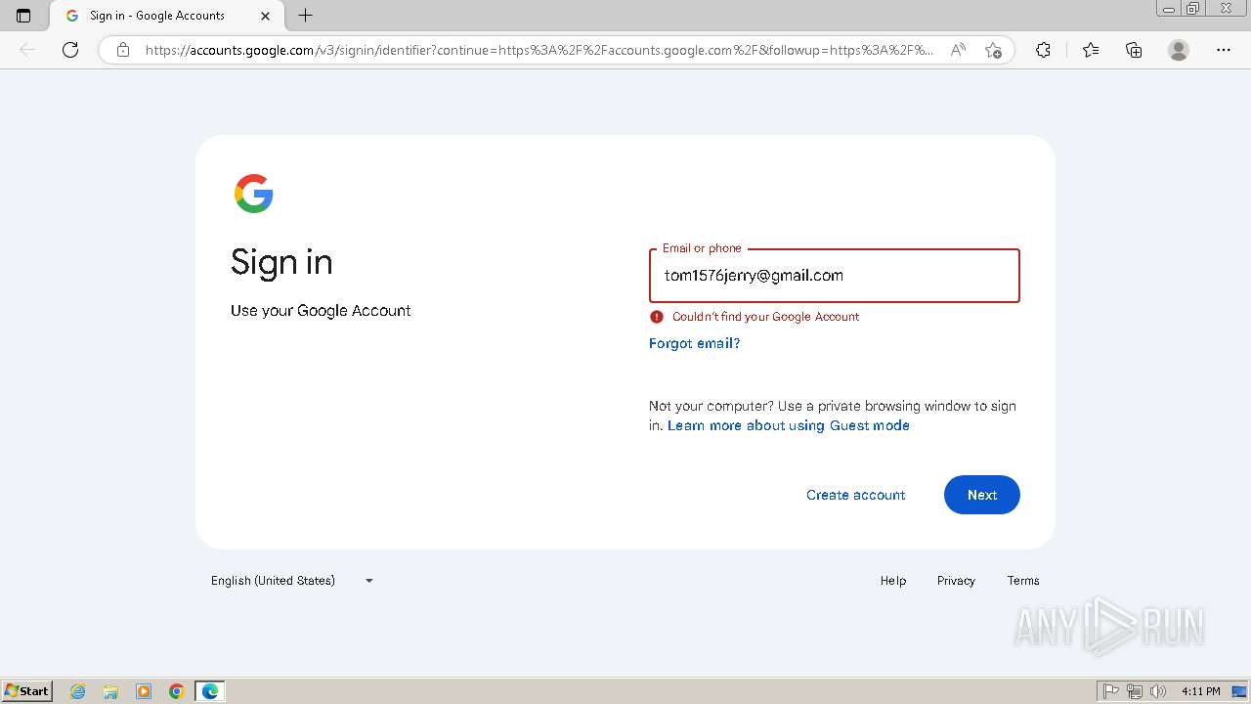The width and height of the screenshot is (1251, 704).
Task: Click the 4:11 PM taskbar clock
Action: click(1200, 691)
